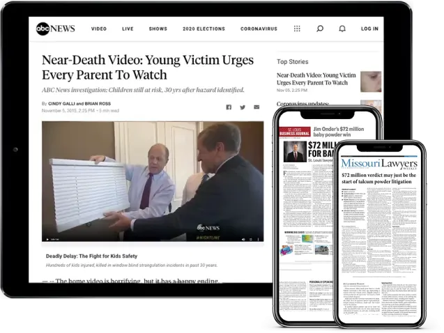The width and height of the screenshot is (444, 333).
Task: Click lawyer portrait photo on phone
Action: [x=295, y=152]
